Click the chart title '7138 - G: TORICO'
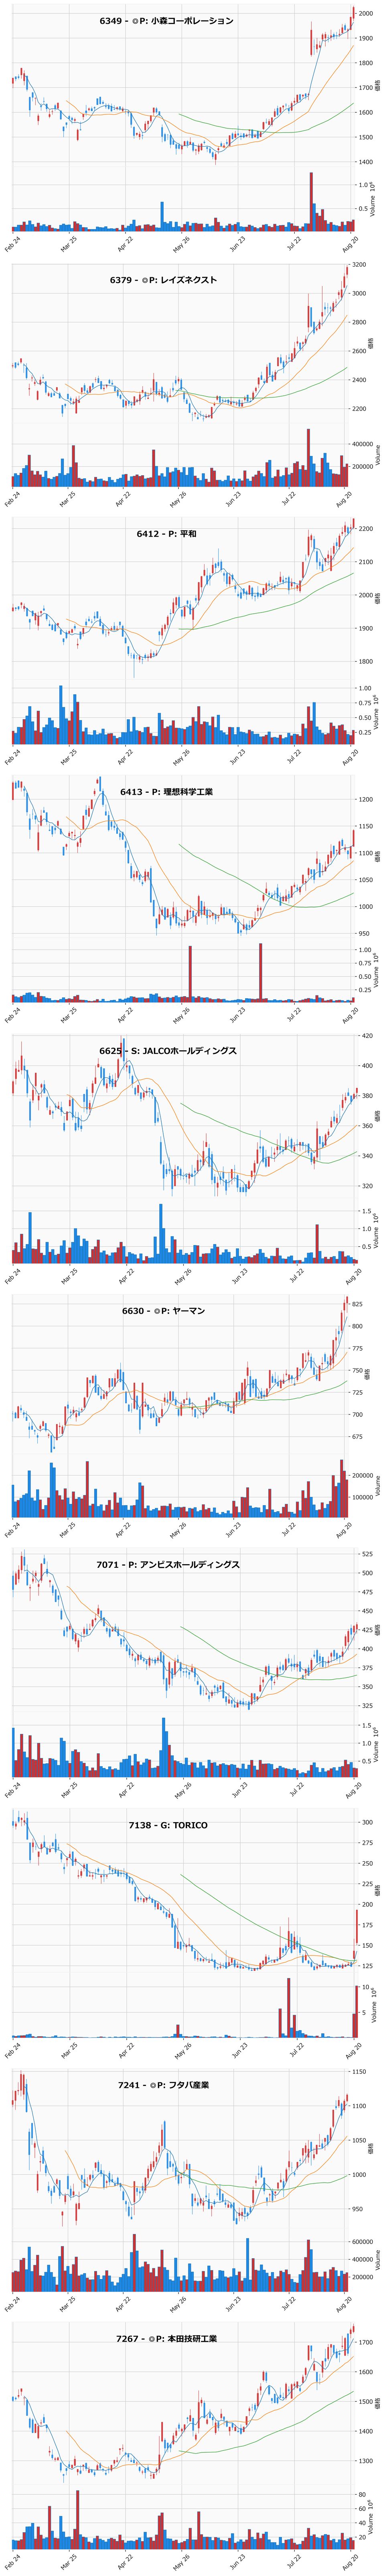This screenshot has width=385, height=2576. pyautogui.click(x=168, y=1825)
